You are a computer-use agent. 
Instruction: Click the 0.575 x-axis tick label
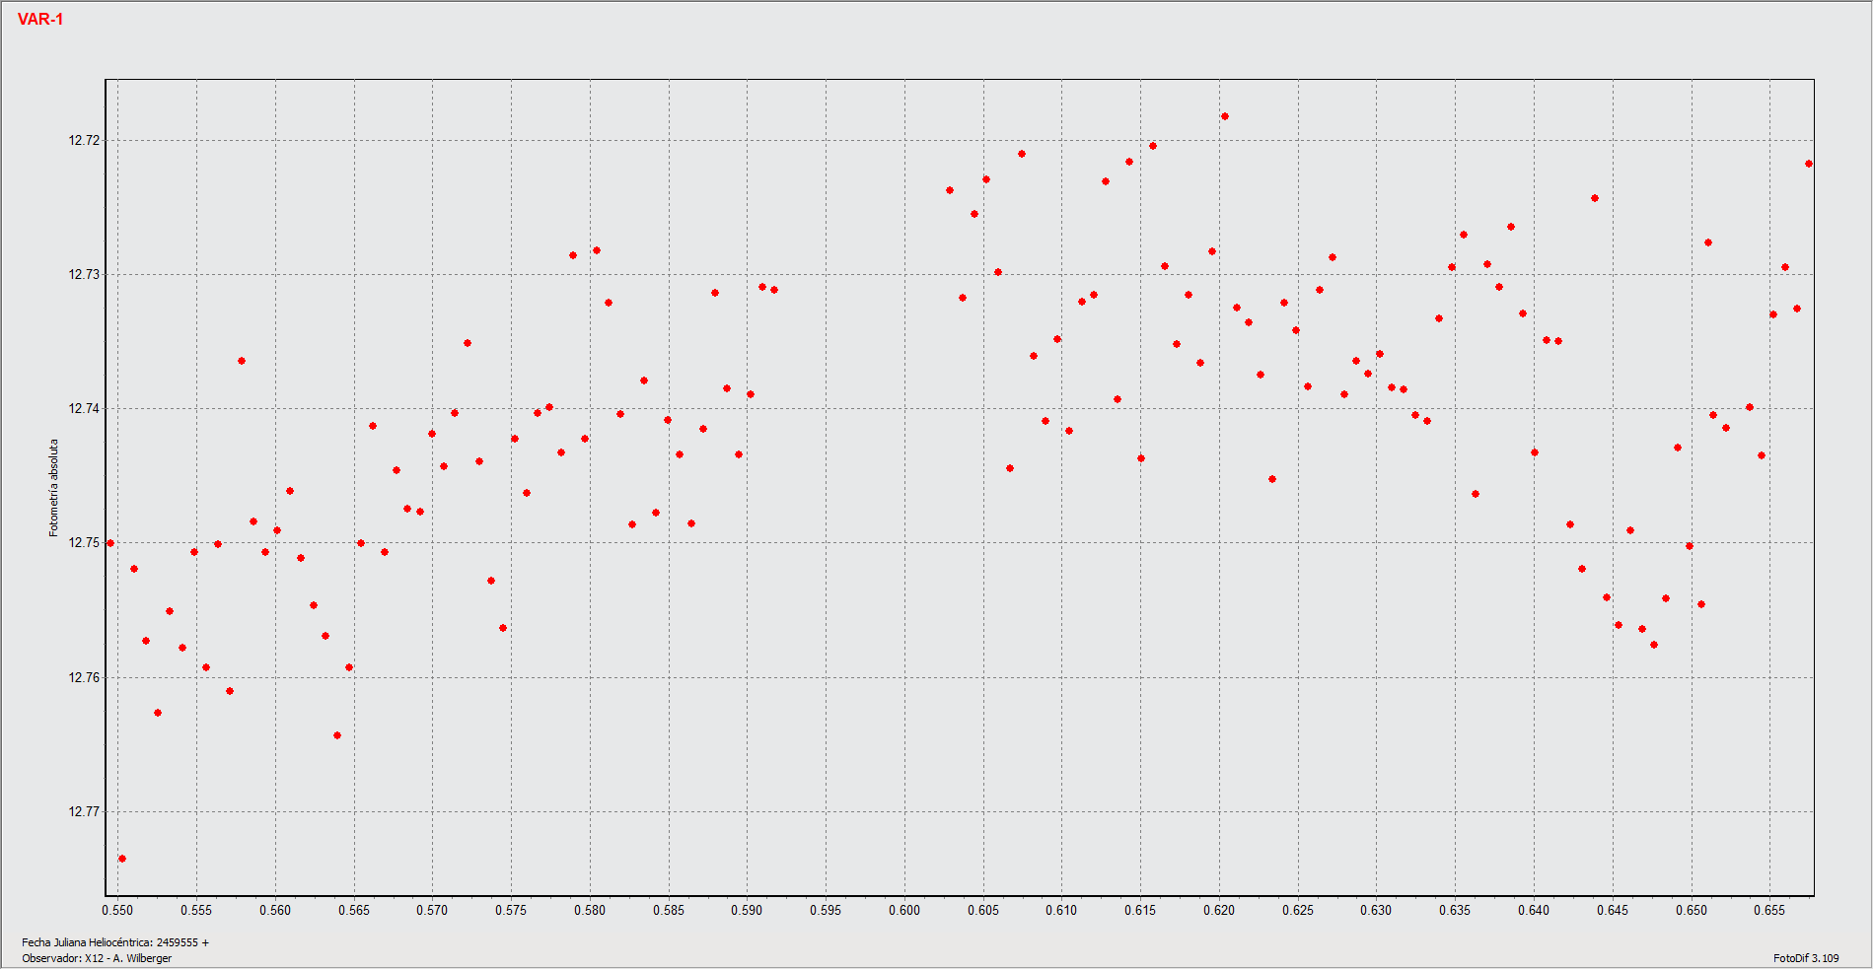(511, 911)
